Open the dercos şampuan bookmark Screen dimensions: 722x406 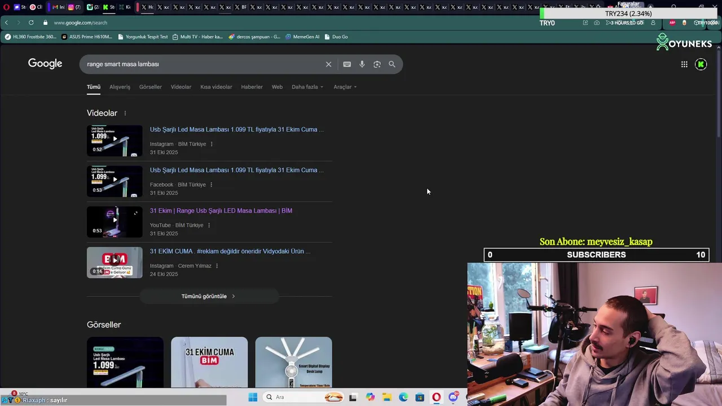tap(254, 37)
